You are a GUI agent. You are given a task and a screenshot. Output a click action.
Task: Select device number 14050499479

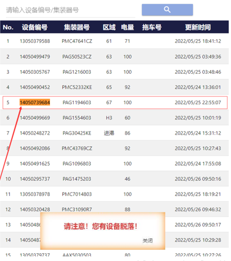35,57
